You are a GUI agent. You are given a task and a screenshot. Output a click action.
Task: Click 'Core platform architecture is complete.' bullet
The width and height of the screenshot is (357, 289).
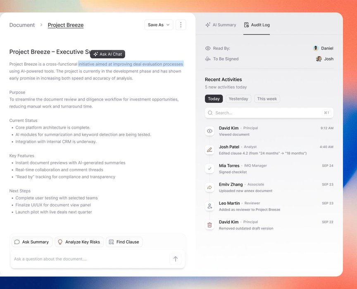(x=53, y=128)
